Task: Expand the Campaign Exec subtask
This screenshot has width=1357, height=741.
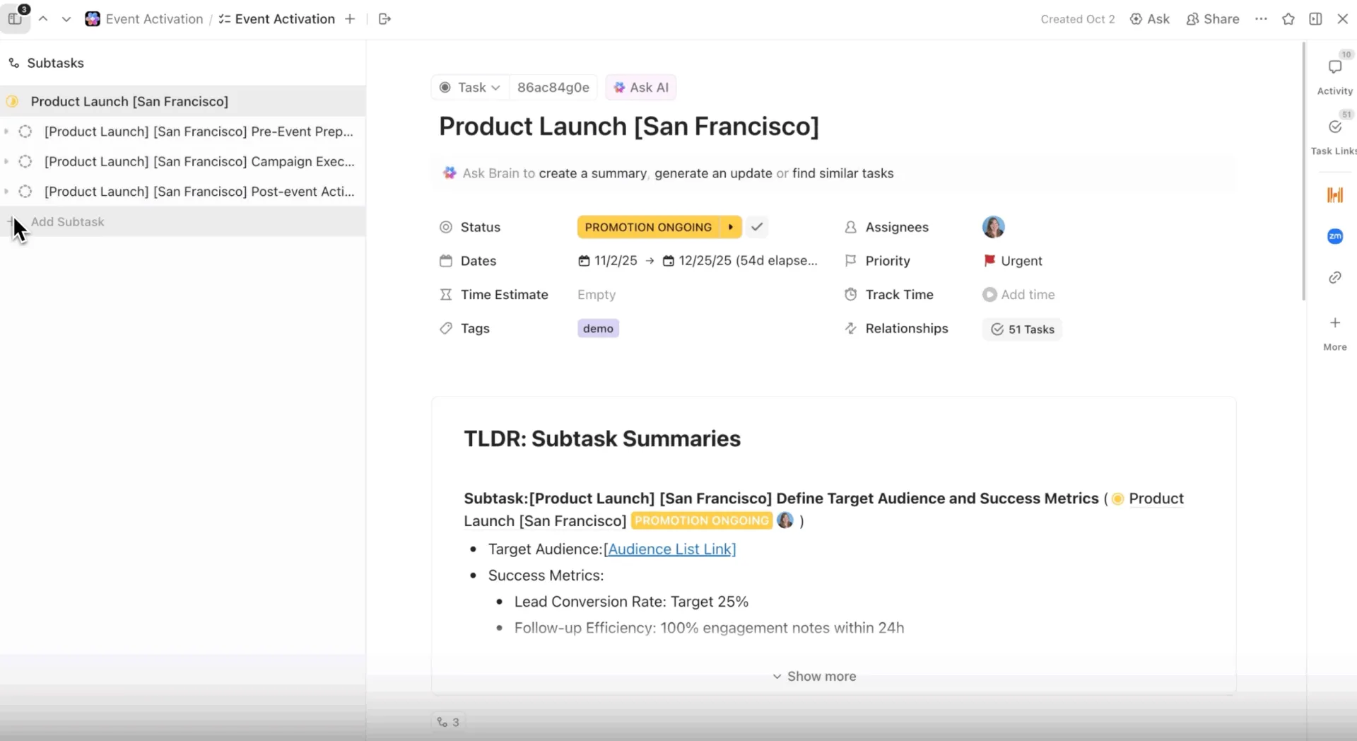Action: tap(6, 161)
